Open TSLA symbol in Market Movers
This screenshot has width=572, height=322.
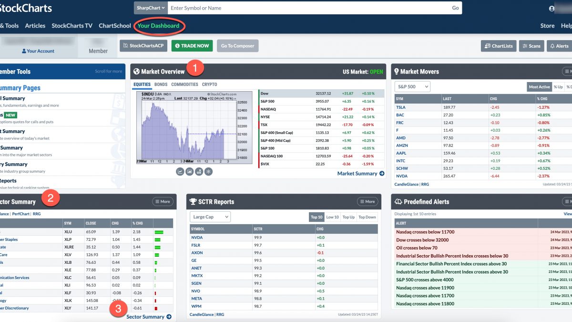401,107
